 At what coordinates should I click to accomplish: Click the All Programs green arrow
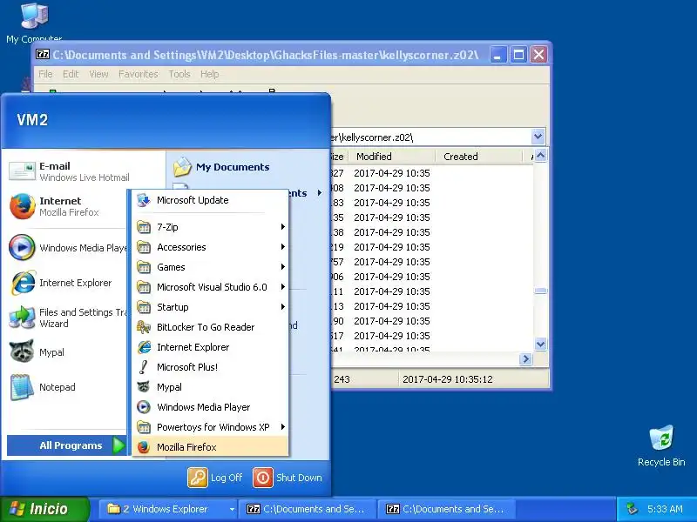[x=118, y=445]
